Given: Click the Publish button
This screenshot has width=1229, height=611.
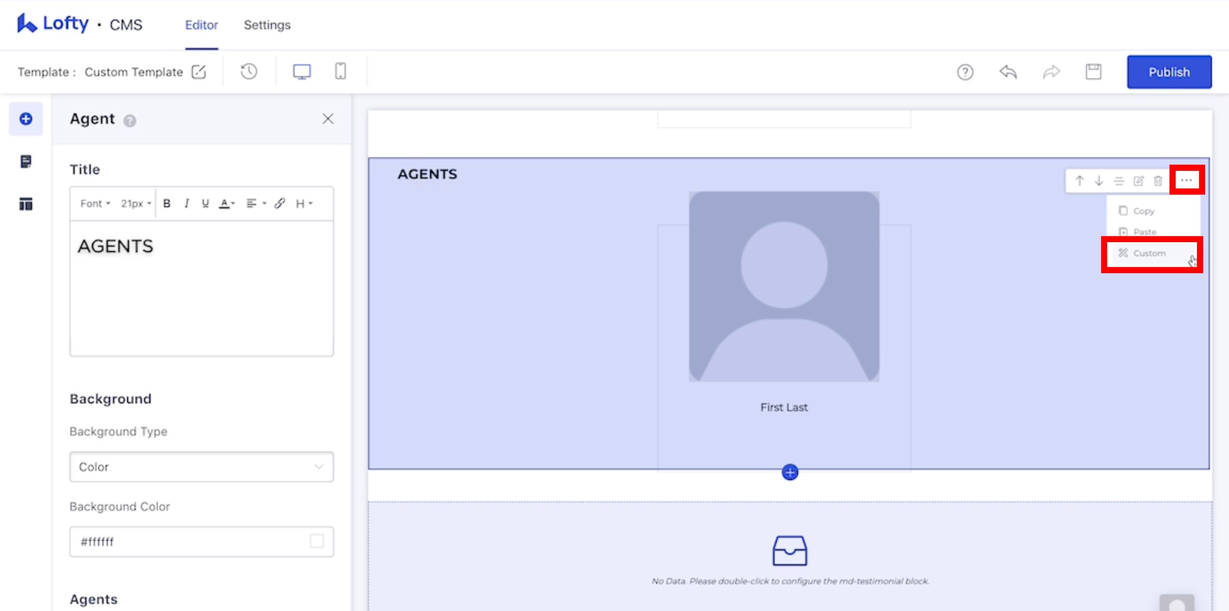Looking at the screenshot, I should coord(1169,72).
